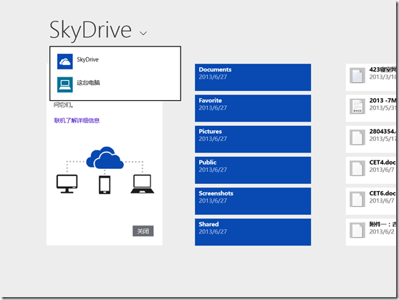
Task: Open the 联机了解详细信息 link
Action: coord(77,120)
